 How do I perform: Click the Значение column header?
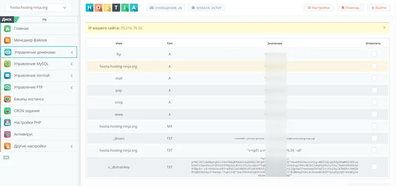[275, 44]
